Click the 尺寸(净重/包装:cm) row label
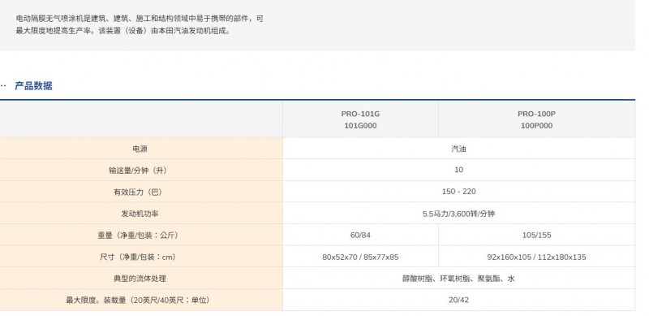This screenshot has width=649, height=316. click(140, 257)
